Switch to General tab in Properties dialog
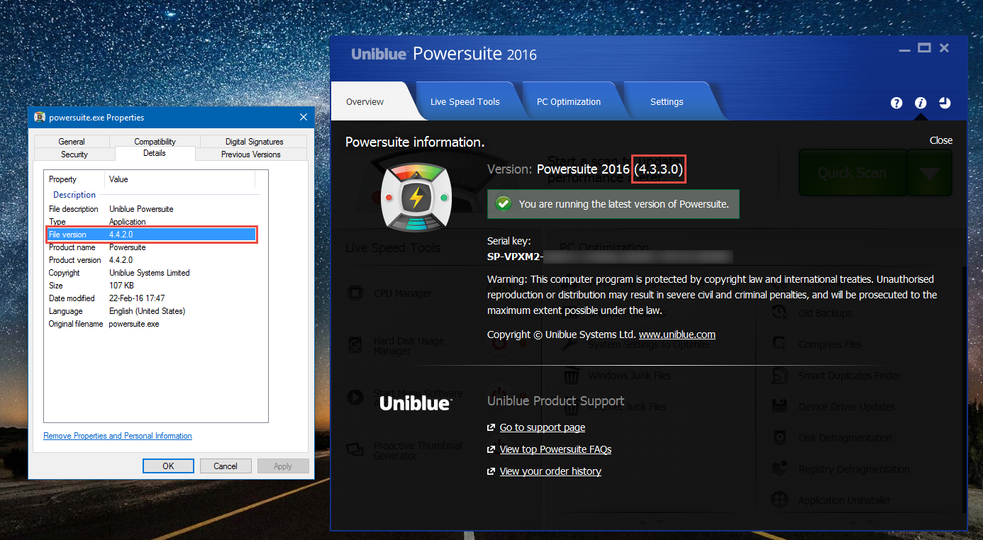Screen dimensions: 983x540 click(72, 141)
